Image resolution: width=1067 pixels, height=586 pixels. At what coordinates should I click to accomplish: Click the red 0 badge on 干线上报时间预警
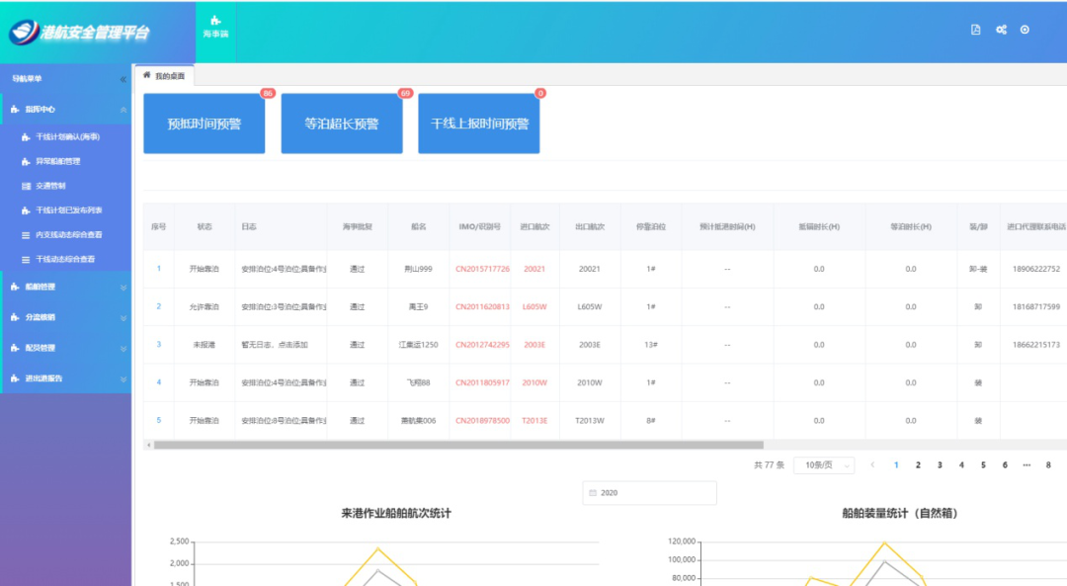click(x=540, y=93)
